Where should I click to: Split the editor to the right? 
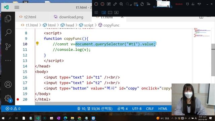click(201, 17)
